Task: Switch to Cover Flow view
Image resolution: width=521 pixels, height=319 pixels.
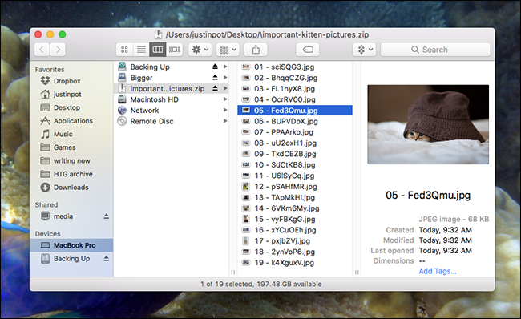Action: pos(175,50)
